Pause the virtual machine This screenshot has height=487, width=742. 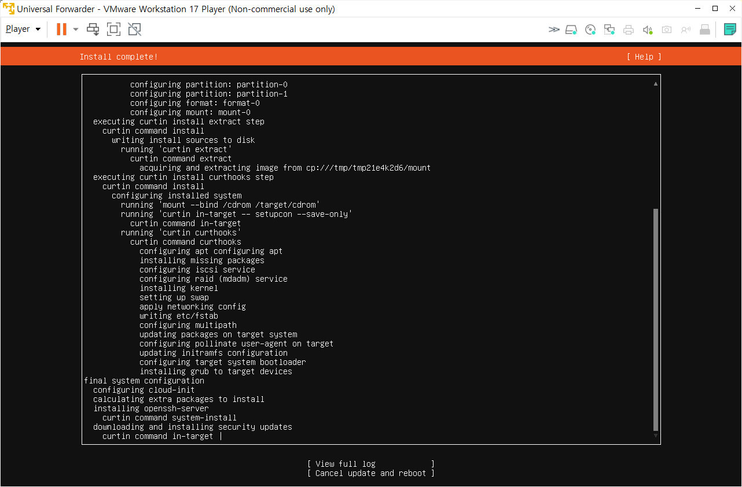pyautogui.click(x=61, y=29)
